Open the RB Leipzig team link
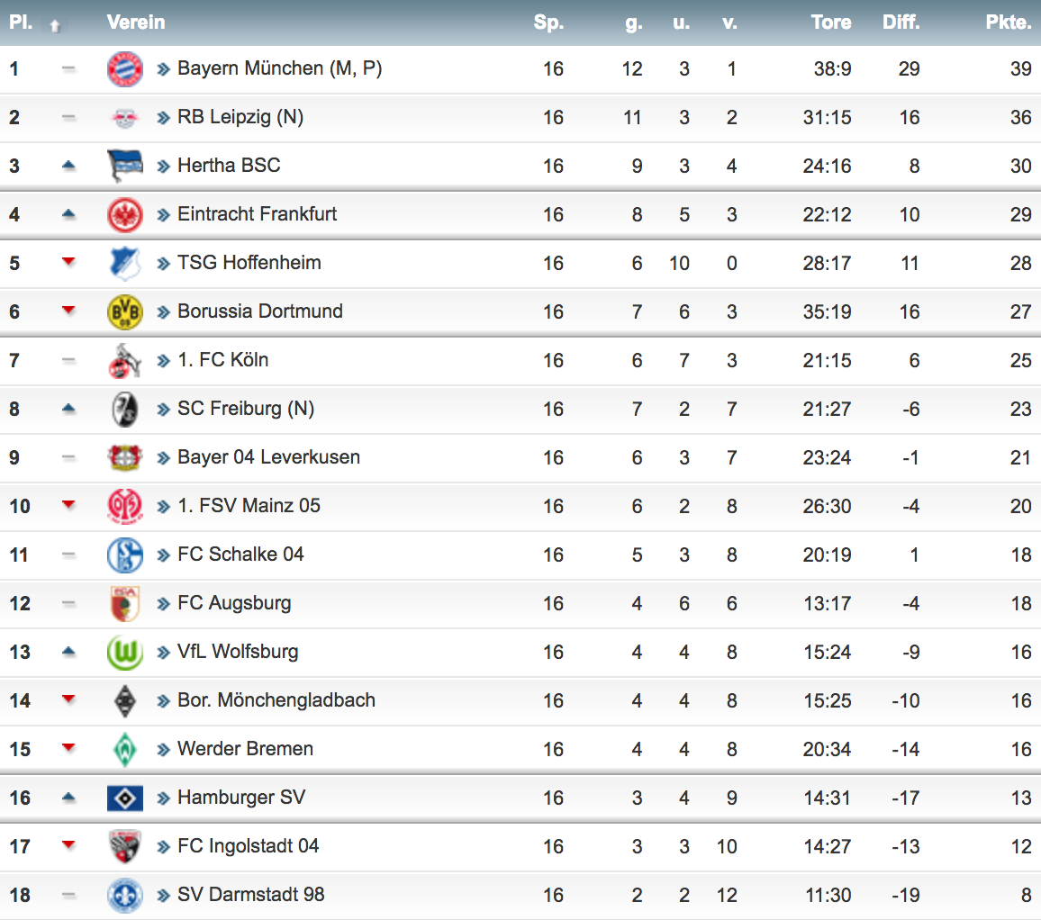 pyautogui.click(x=240, y=117)
